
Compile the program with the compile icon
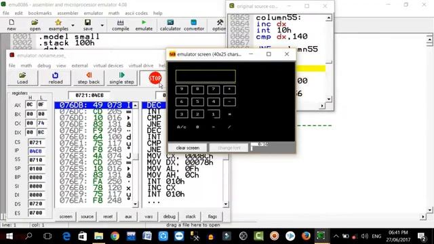(x=121, y=25)
